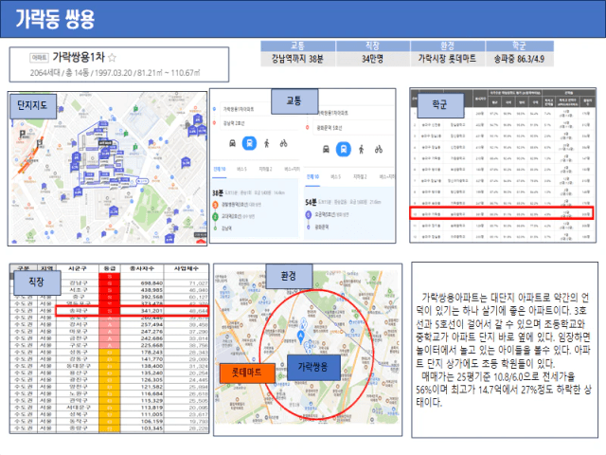Click the red destination marker beside 광화문역 5호선

tap(308, 127)
